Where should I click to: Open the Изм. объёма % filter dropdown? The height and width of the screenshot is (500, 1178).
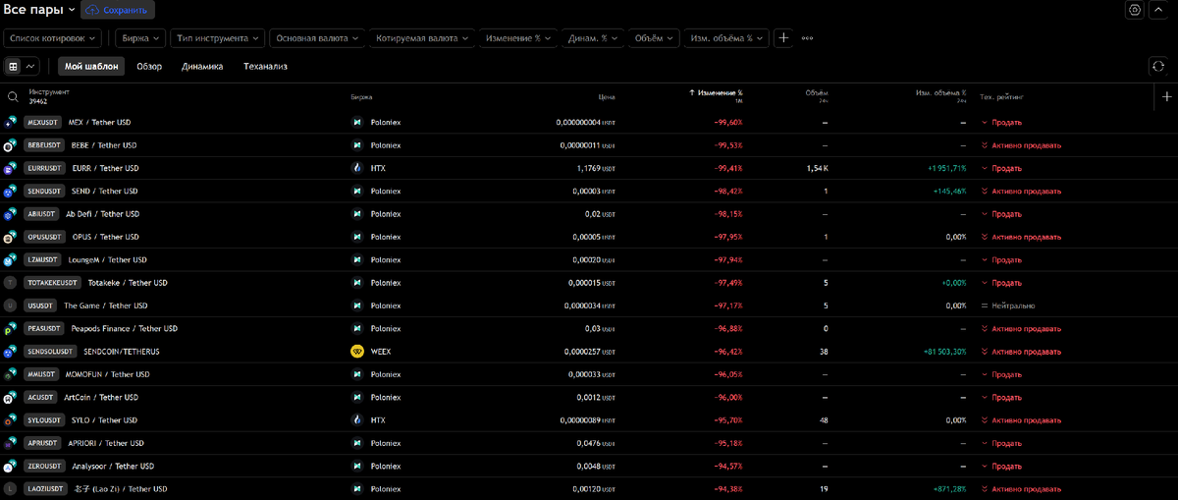(x=726, y=38)
